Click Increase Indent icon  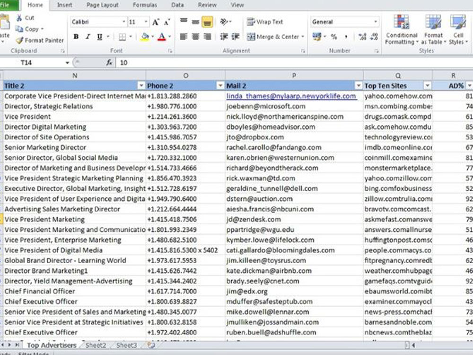[235, 37]
